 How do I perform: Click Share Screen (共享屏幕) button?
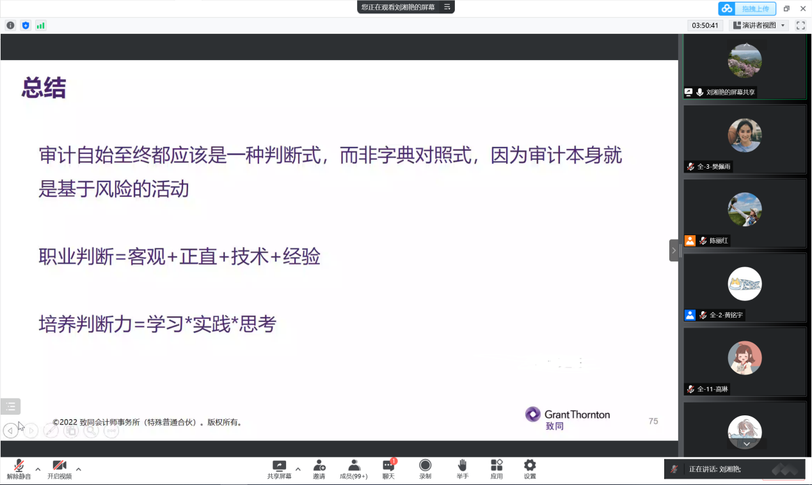click(x=279, y=469)
